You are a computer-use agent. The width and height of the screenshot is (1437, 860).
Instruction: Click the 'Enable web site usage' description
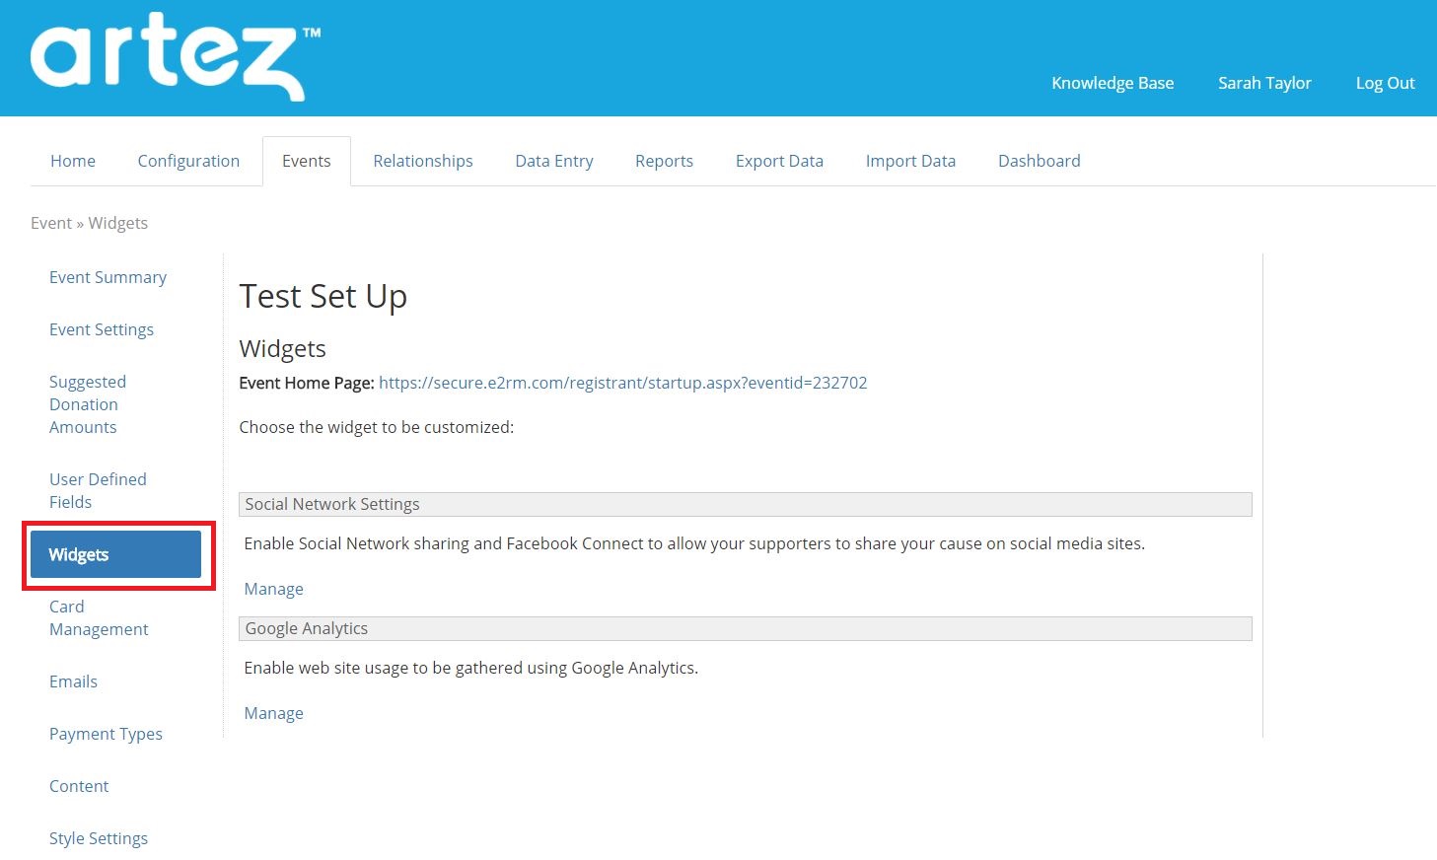[471, 668]
